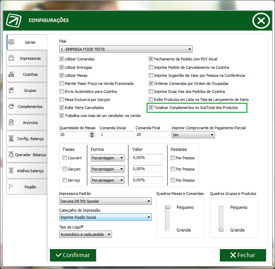Check Mesa Exclusiva por Garçom

tap(61, 100)
